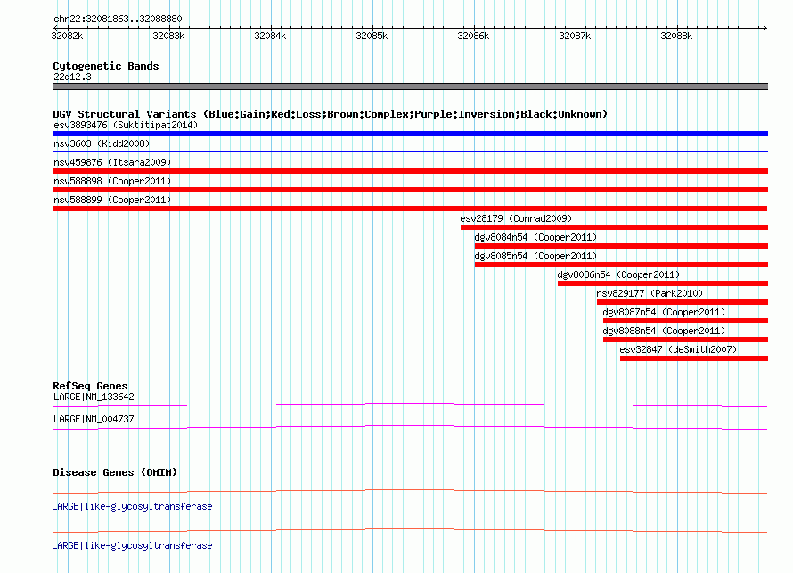
Task: Click the 32085k ruler tick label
Action: (x=372, y=36)
